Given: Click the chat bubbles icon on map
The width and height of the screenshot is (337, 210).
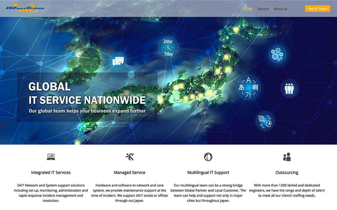Looking at the screenshot, I should click(x=118, y=61).
